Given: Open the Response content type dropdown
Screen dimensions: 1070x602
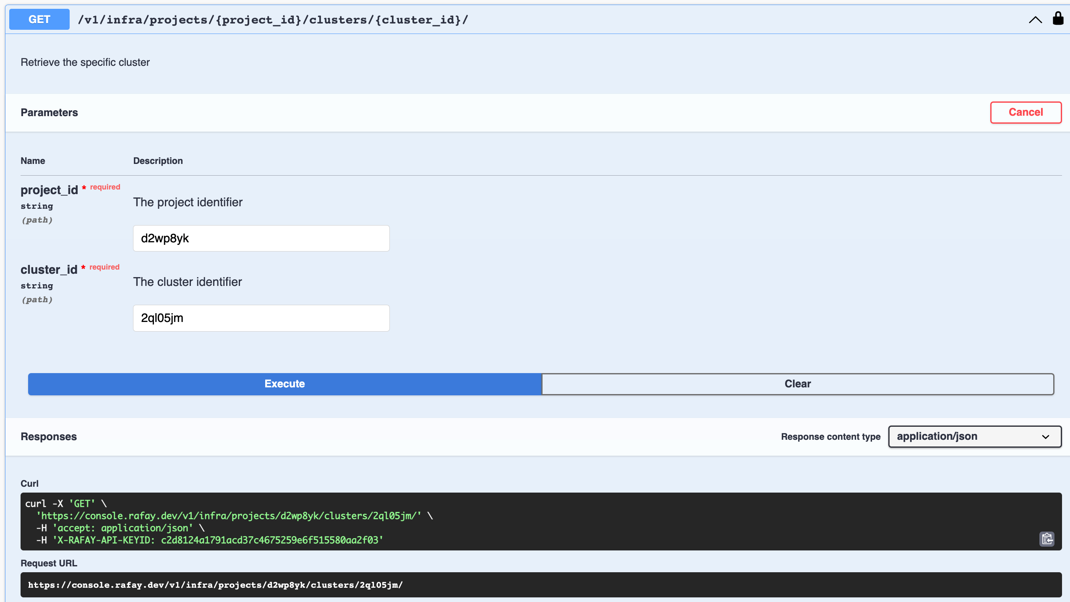Looking at the screenshot, I should click(x=975, y=437).
